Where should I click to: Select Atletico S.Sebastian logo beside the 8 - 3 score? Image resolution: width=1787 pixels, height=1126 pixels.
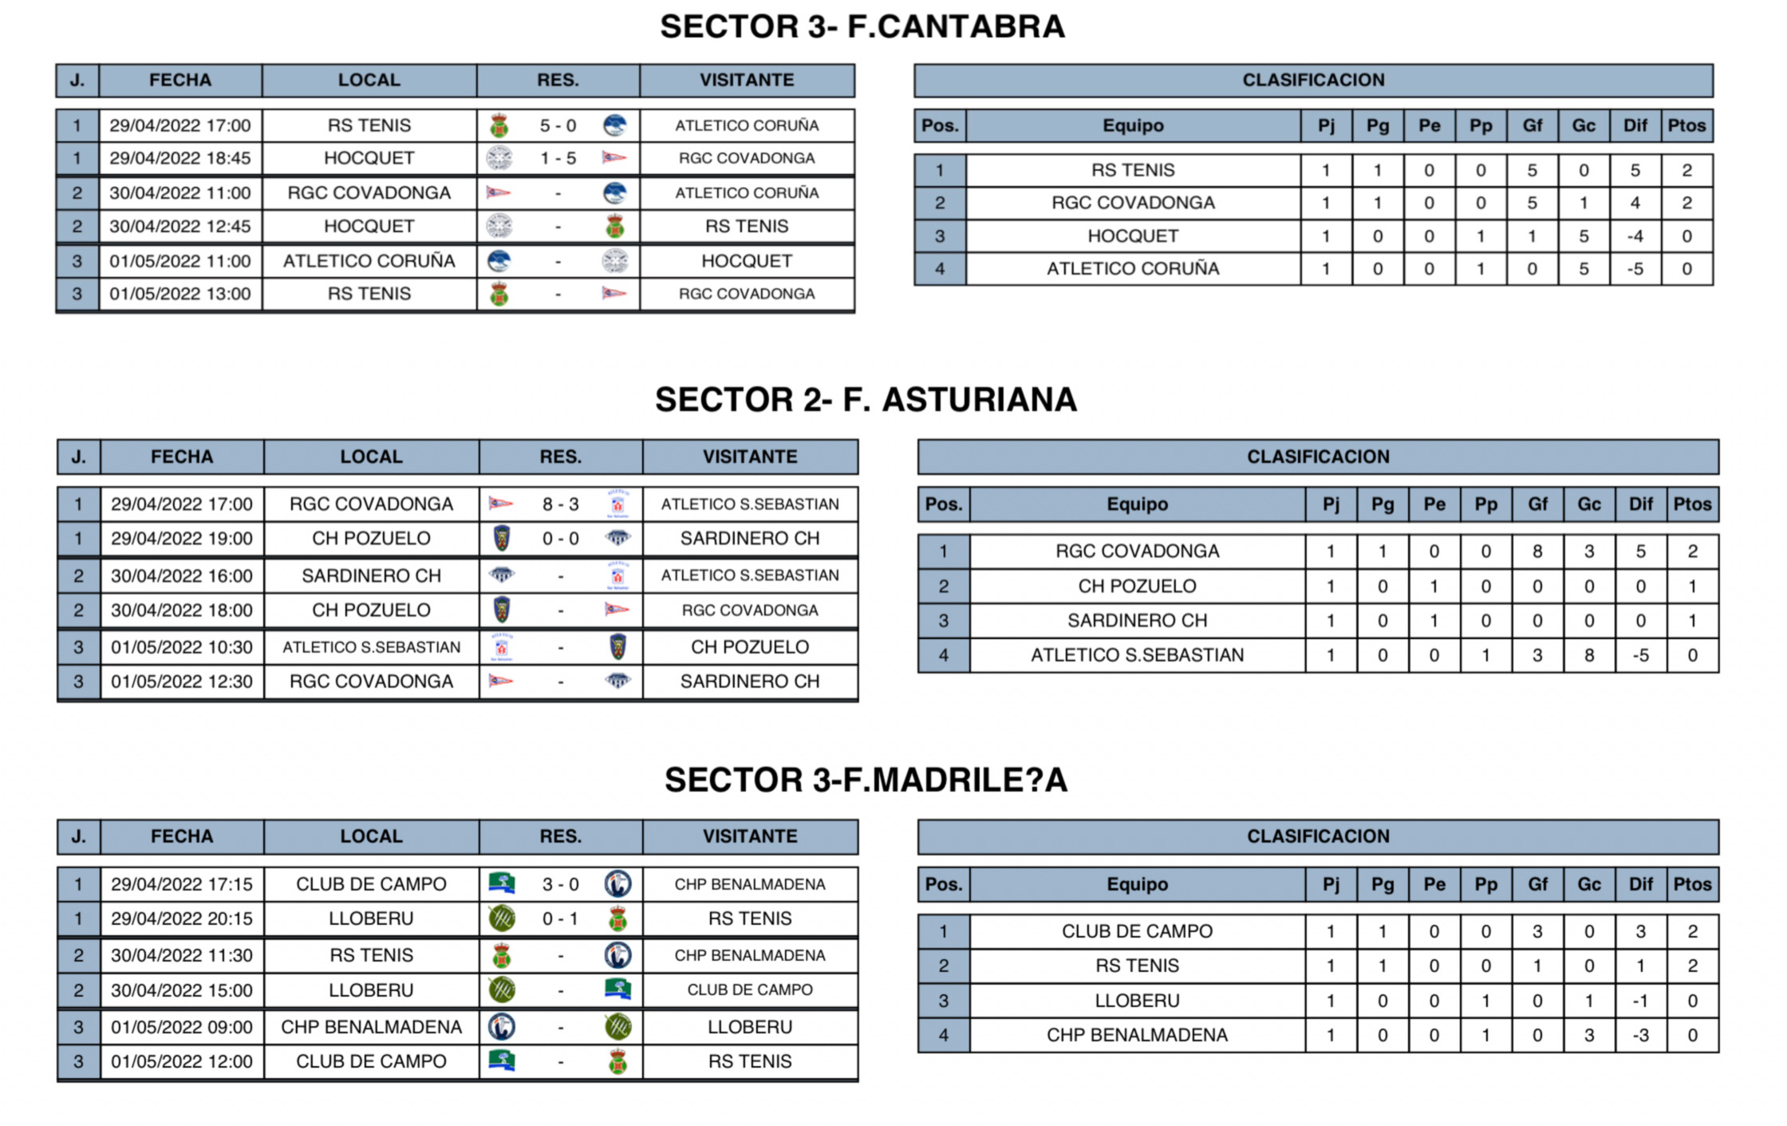[x=617, y=504]
